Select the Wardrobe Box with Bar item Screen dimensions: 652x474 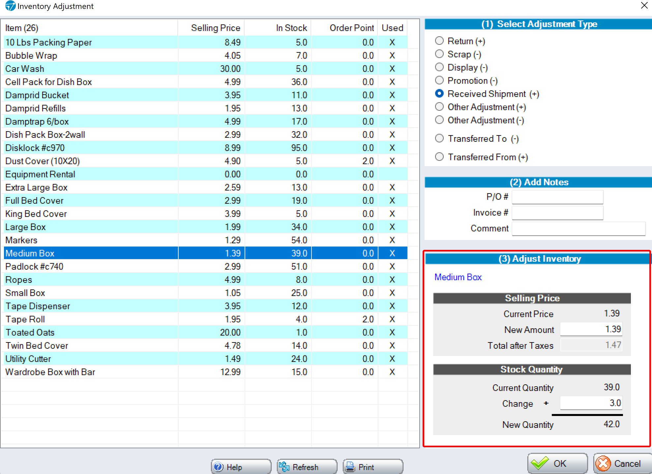tap(206, 372)
